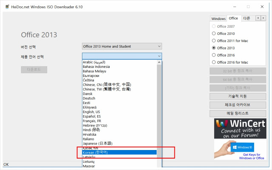The width and height of the screenshot is (272, 170).
Task: Choose Chinese, CN from the list
Action: [x=119, y=85]
